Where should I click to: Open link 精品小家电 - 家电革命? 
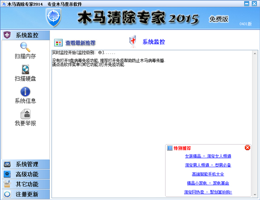click(208, 183)
